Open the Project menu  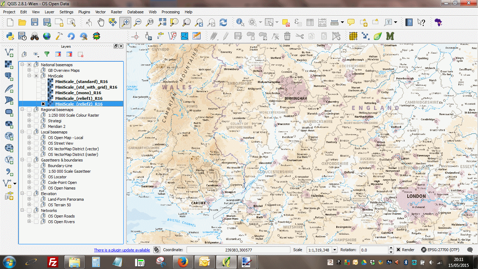(x=9, y=12)
